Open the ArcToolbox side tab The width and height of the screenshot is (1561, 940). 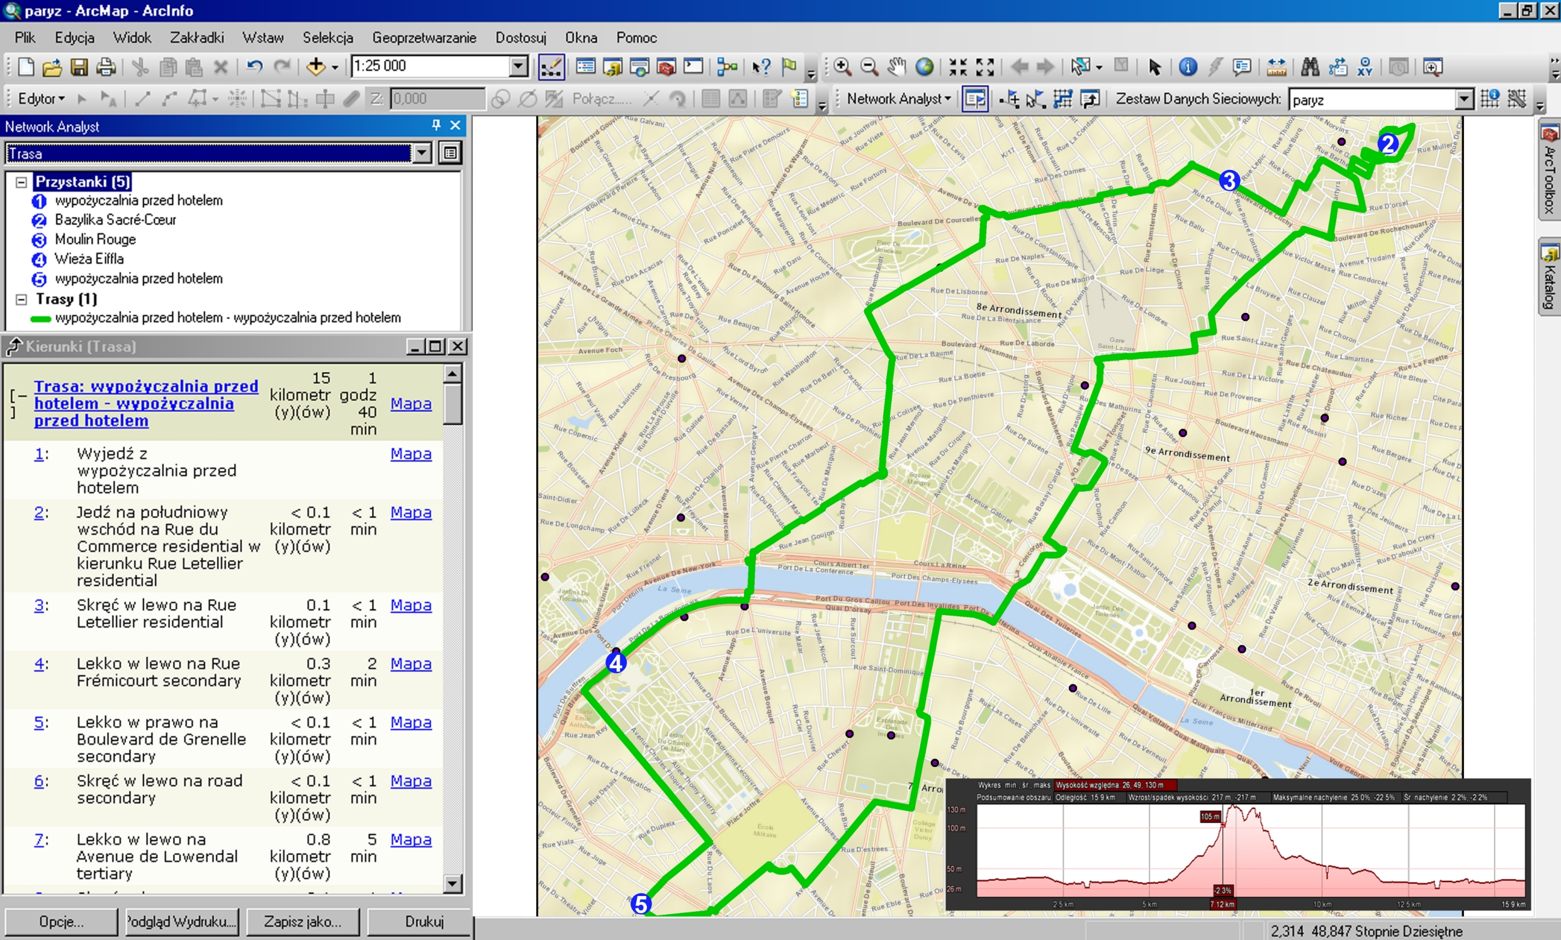(1550, 170)
